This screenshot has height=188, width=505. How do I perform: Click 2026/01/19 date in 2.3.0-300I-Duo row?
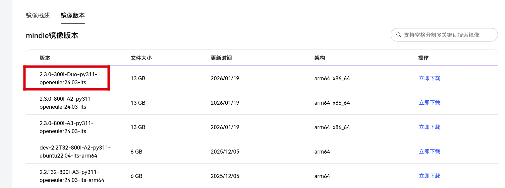[225, 78]
